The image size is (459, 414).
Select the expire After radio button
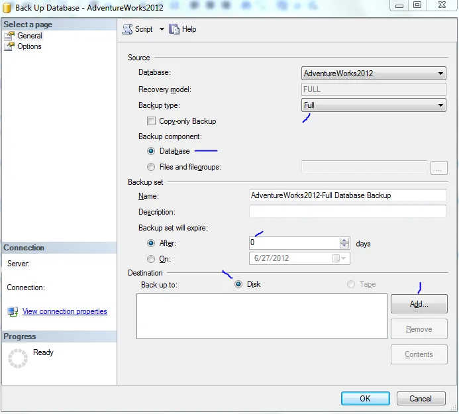(x=151, y=243)
